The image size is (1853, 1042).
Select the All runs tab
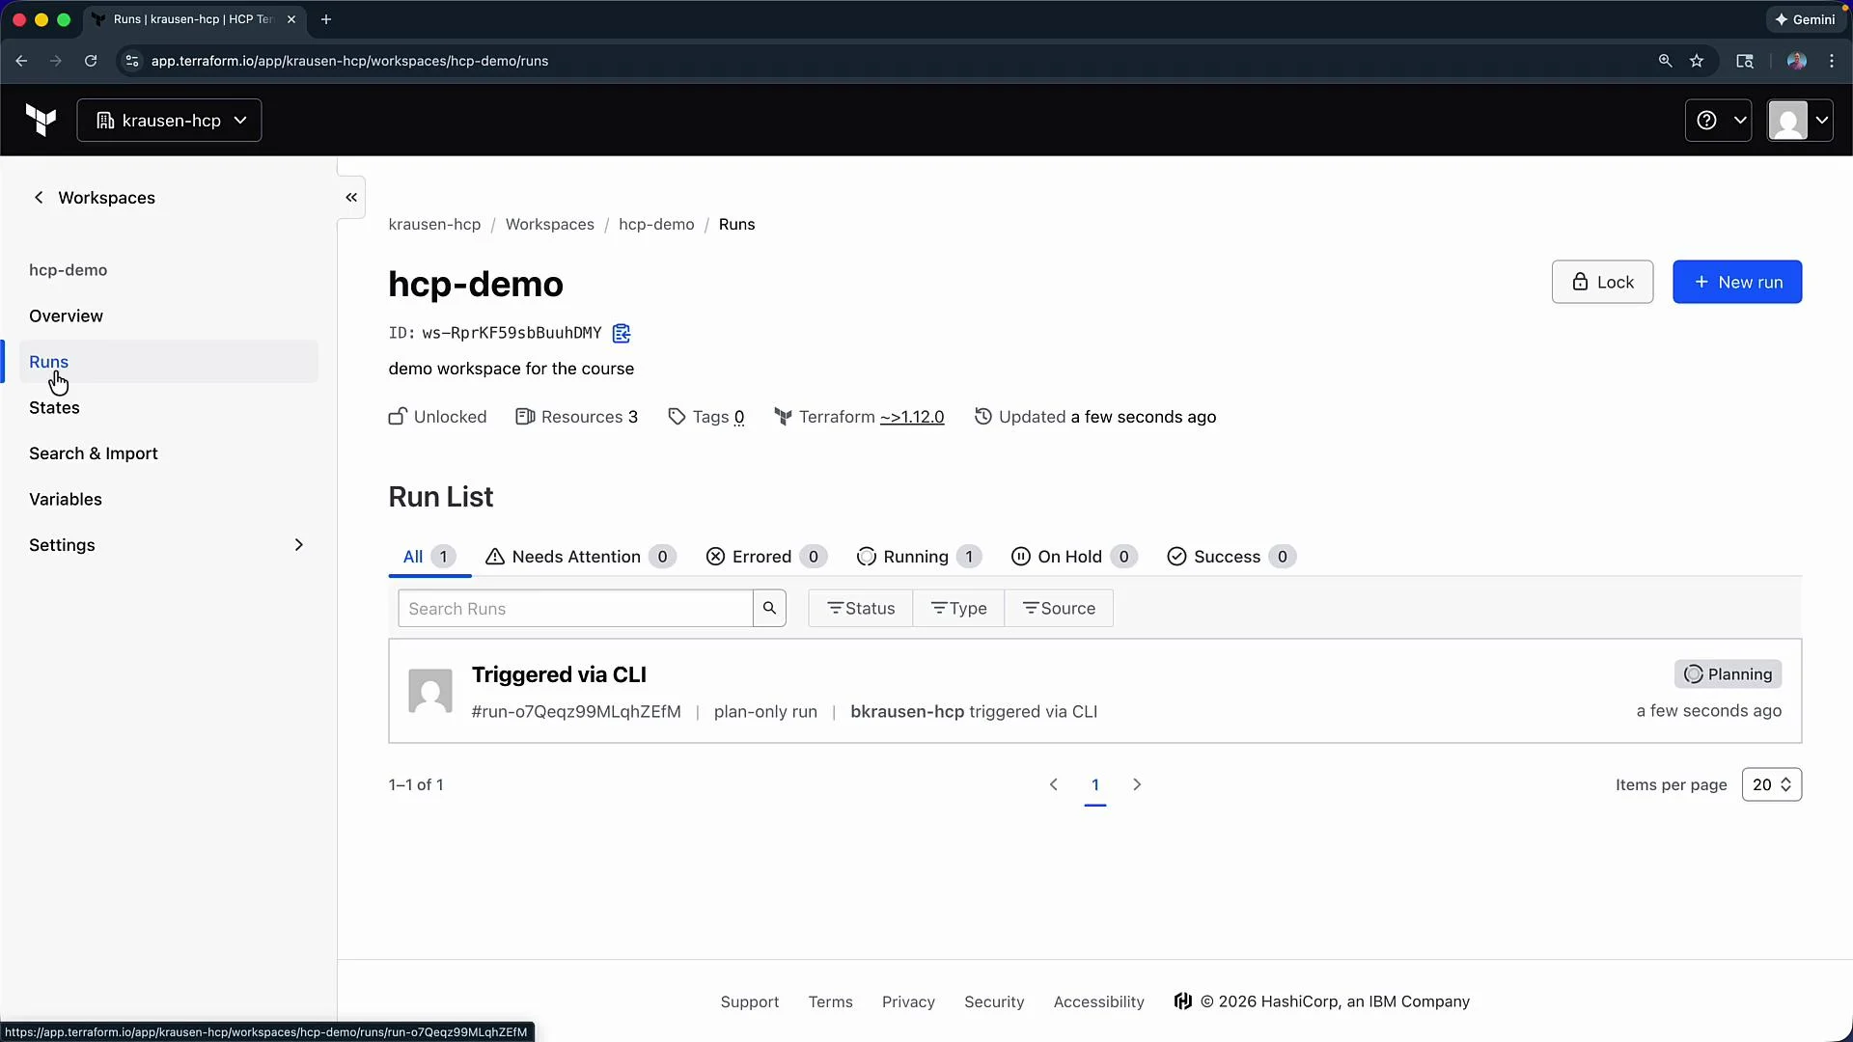(x=429, y=557)
